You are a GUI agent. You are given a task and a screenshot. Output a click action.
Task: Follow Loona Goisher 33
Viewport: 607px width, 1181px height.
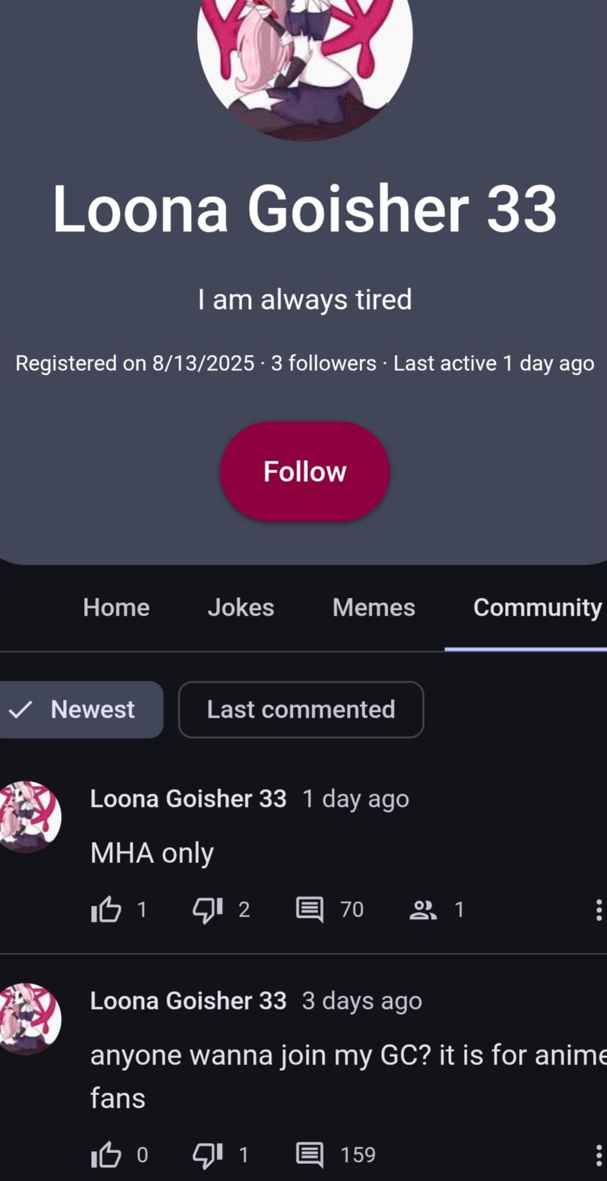pos(305,472)
